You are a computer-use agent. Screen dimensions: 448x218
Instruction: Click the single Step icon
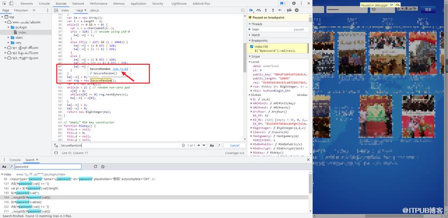(280, 10)
